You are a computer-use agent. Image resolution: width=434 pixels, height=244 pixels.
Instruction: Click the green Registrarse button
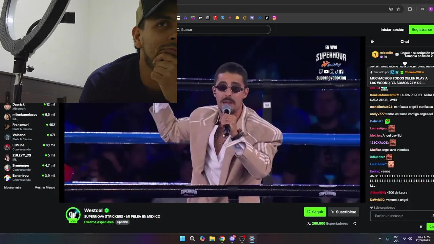coord(421,29)
